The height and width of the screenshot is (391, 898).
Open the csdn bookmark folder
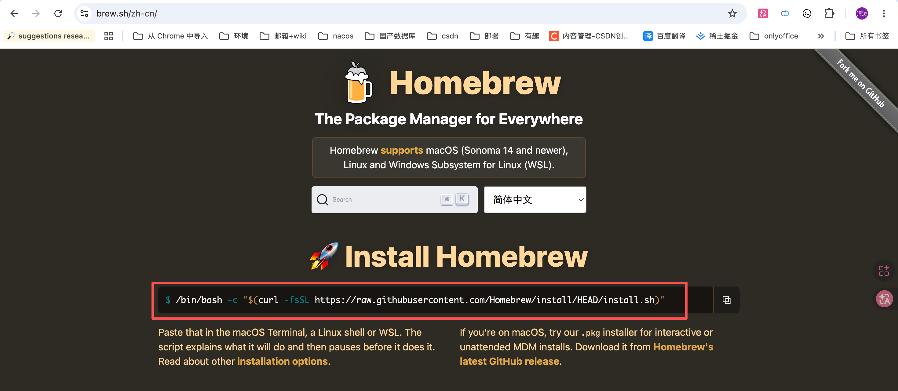pos(443,36)
